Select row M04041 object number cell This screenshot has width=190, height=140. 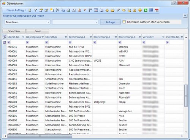click(x=16, y=47)
